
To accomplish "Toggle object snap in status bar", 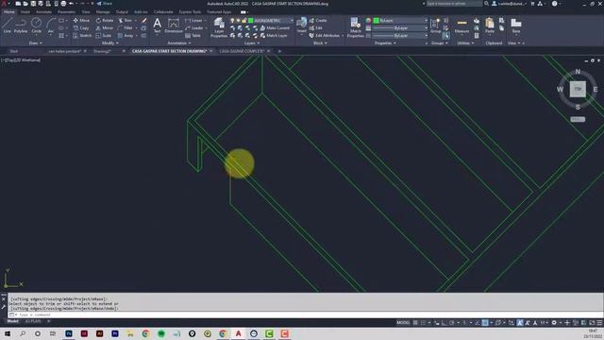I will 485,323.
